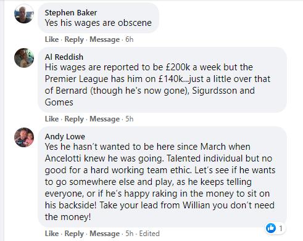Like Stephen Baker's comment
The image size is (303, 241).
coord(52,39)
